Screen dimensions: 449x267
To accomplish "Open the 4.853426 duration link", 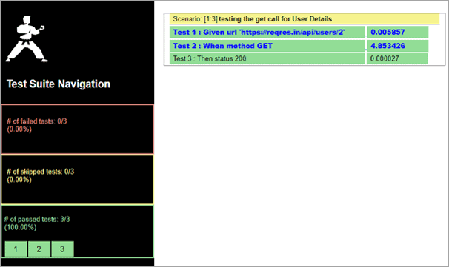I will pyautogui.click(x=388, y=46).
